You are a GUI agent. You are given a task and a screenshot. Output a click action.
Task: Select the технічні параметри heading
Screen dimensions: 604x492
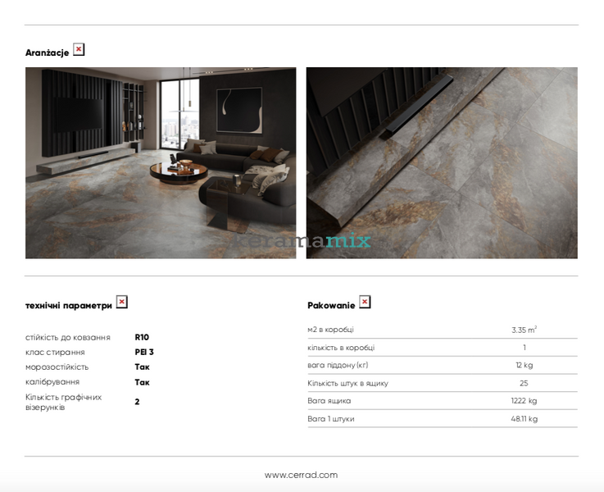pos(69,306)
